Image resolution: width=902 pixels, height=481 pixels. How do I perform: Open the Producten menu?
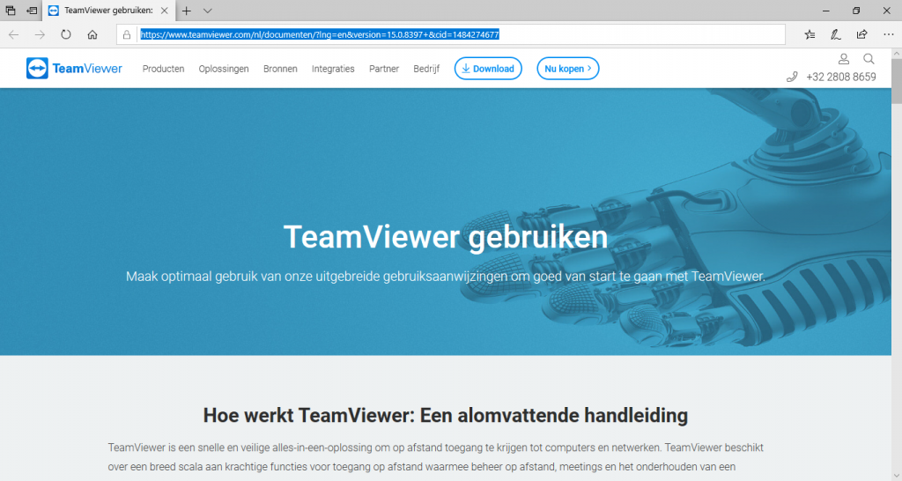[x=163, y=69]
